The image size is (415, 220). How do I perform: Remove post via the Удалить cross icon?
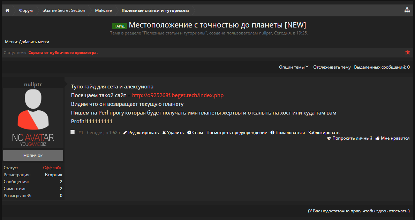164,133
